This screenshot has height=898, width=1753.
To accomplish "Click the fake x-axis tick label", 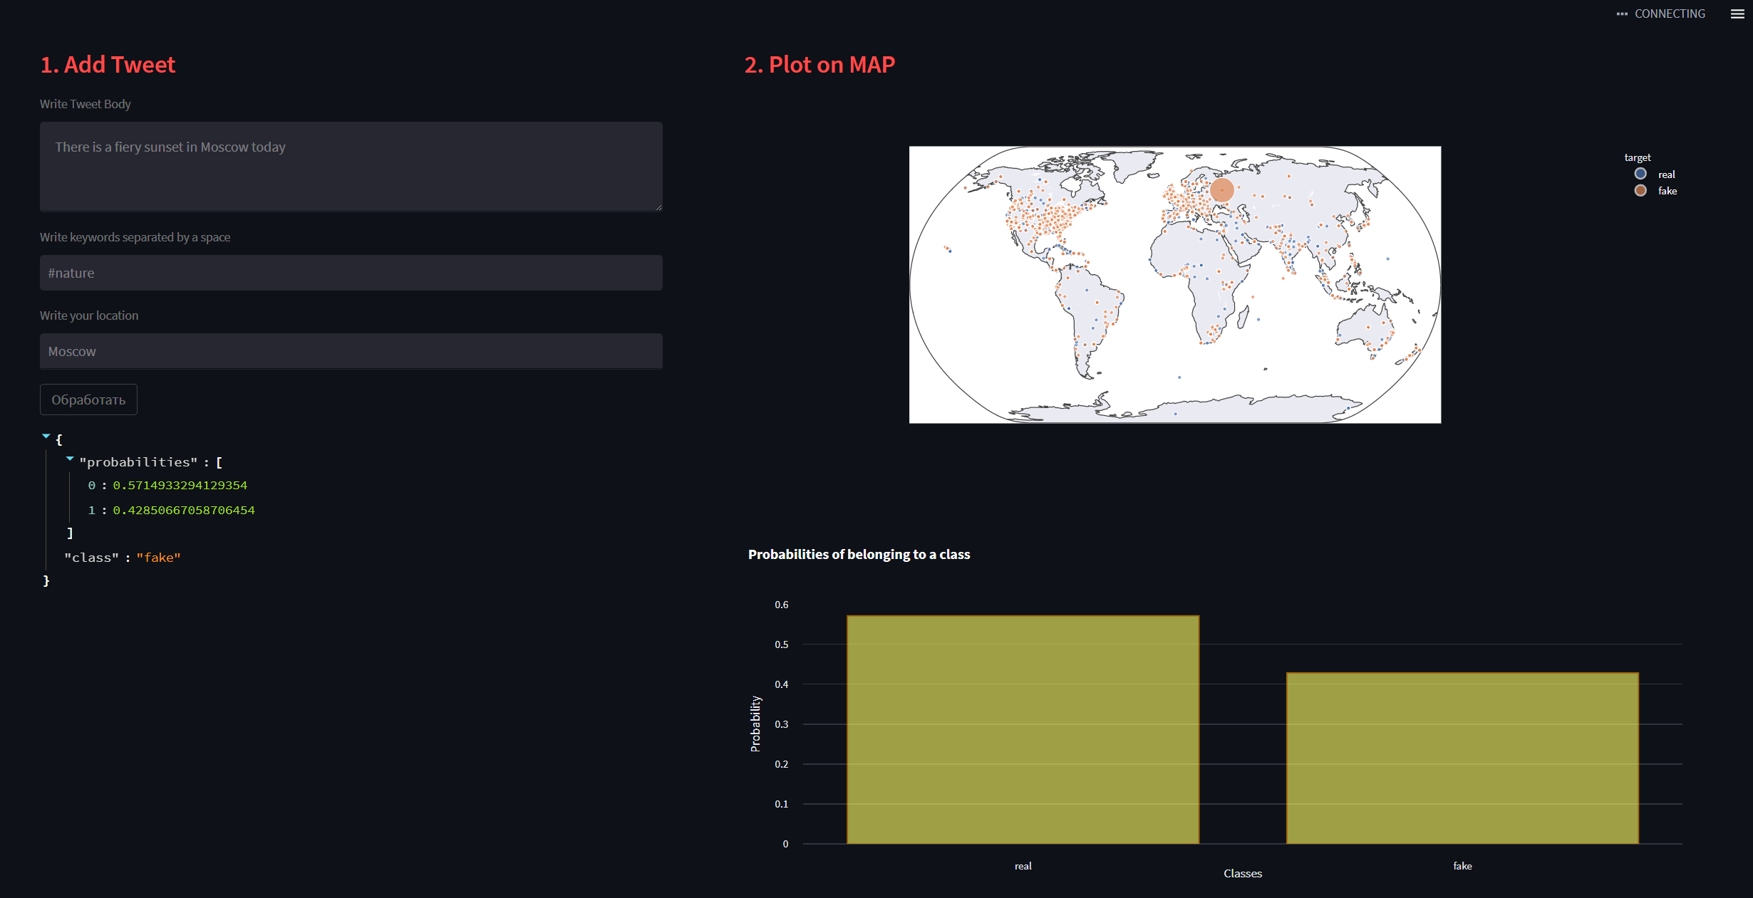I will point(1462,866).
